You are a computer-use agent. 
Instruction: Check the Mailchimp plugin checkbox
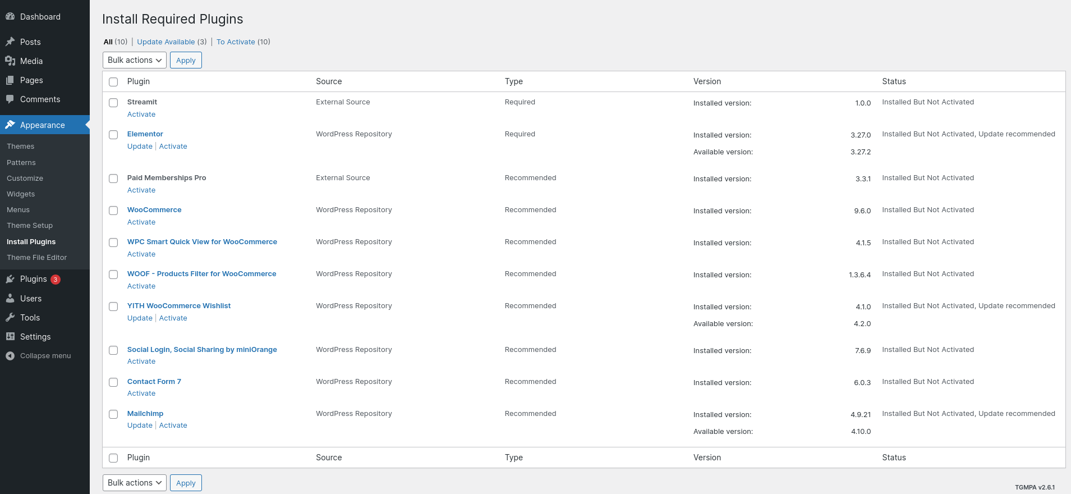[113, 414]
